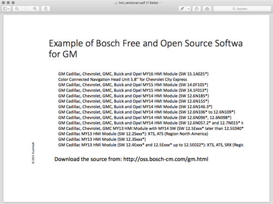This screenshot has height=204, width=273.
Task: Select the line with SW 12.6N185
Action: tap(134, 96)
